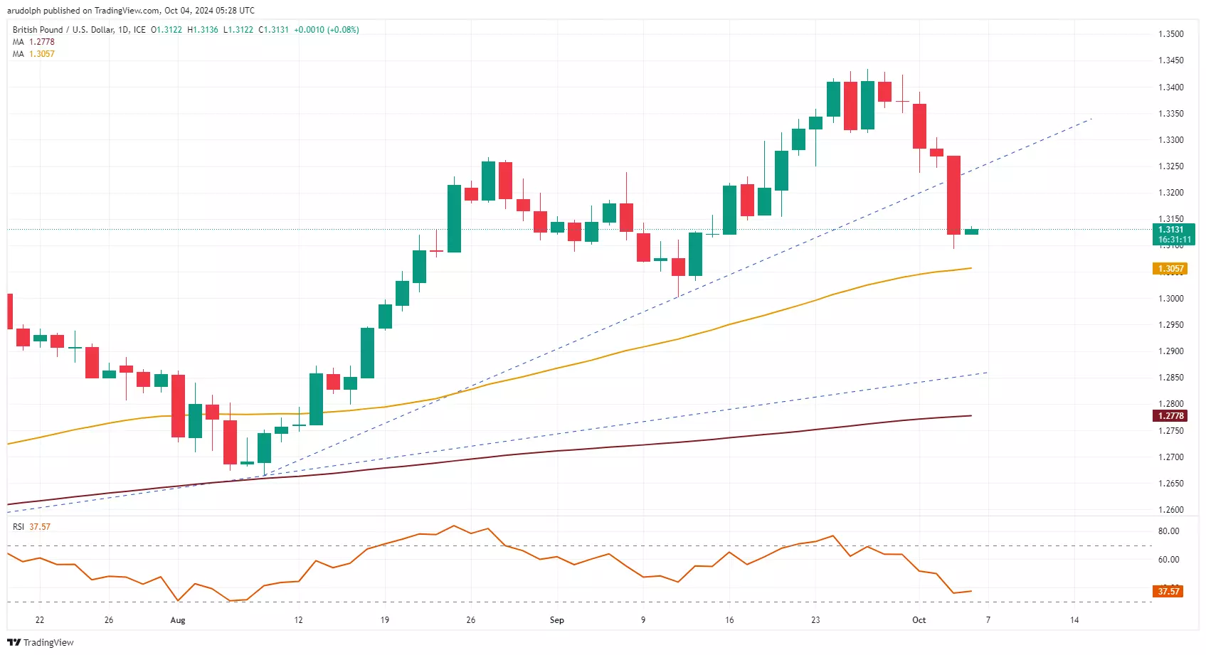Click the 1.3450 price axis label
The image size is (1206, 655).
tap(1171, 60)
